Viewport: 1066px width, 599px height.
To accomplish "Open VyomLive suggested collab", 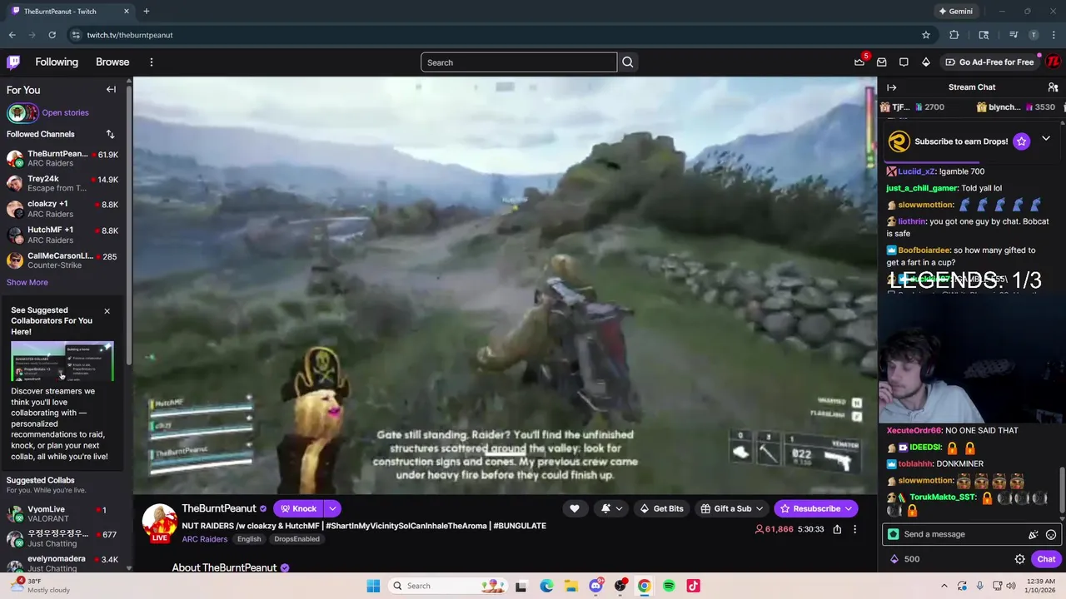I will pyautogui.click(x=62, y=513).
